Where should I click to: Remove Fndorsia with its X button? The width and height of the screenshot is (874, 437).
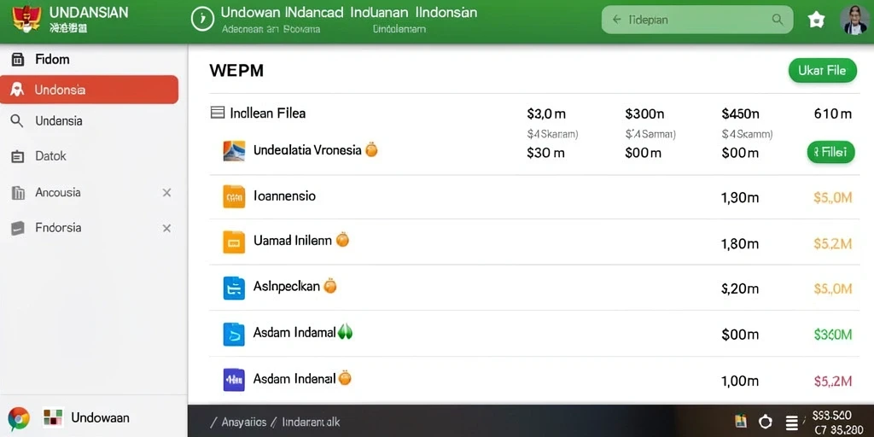pos(166,228)
